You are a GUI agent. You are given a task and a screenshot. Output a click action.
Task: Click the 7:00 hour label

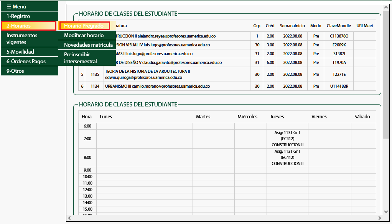pyautogui.click(x=87, y=139)
